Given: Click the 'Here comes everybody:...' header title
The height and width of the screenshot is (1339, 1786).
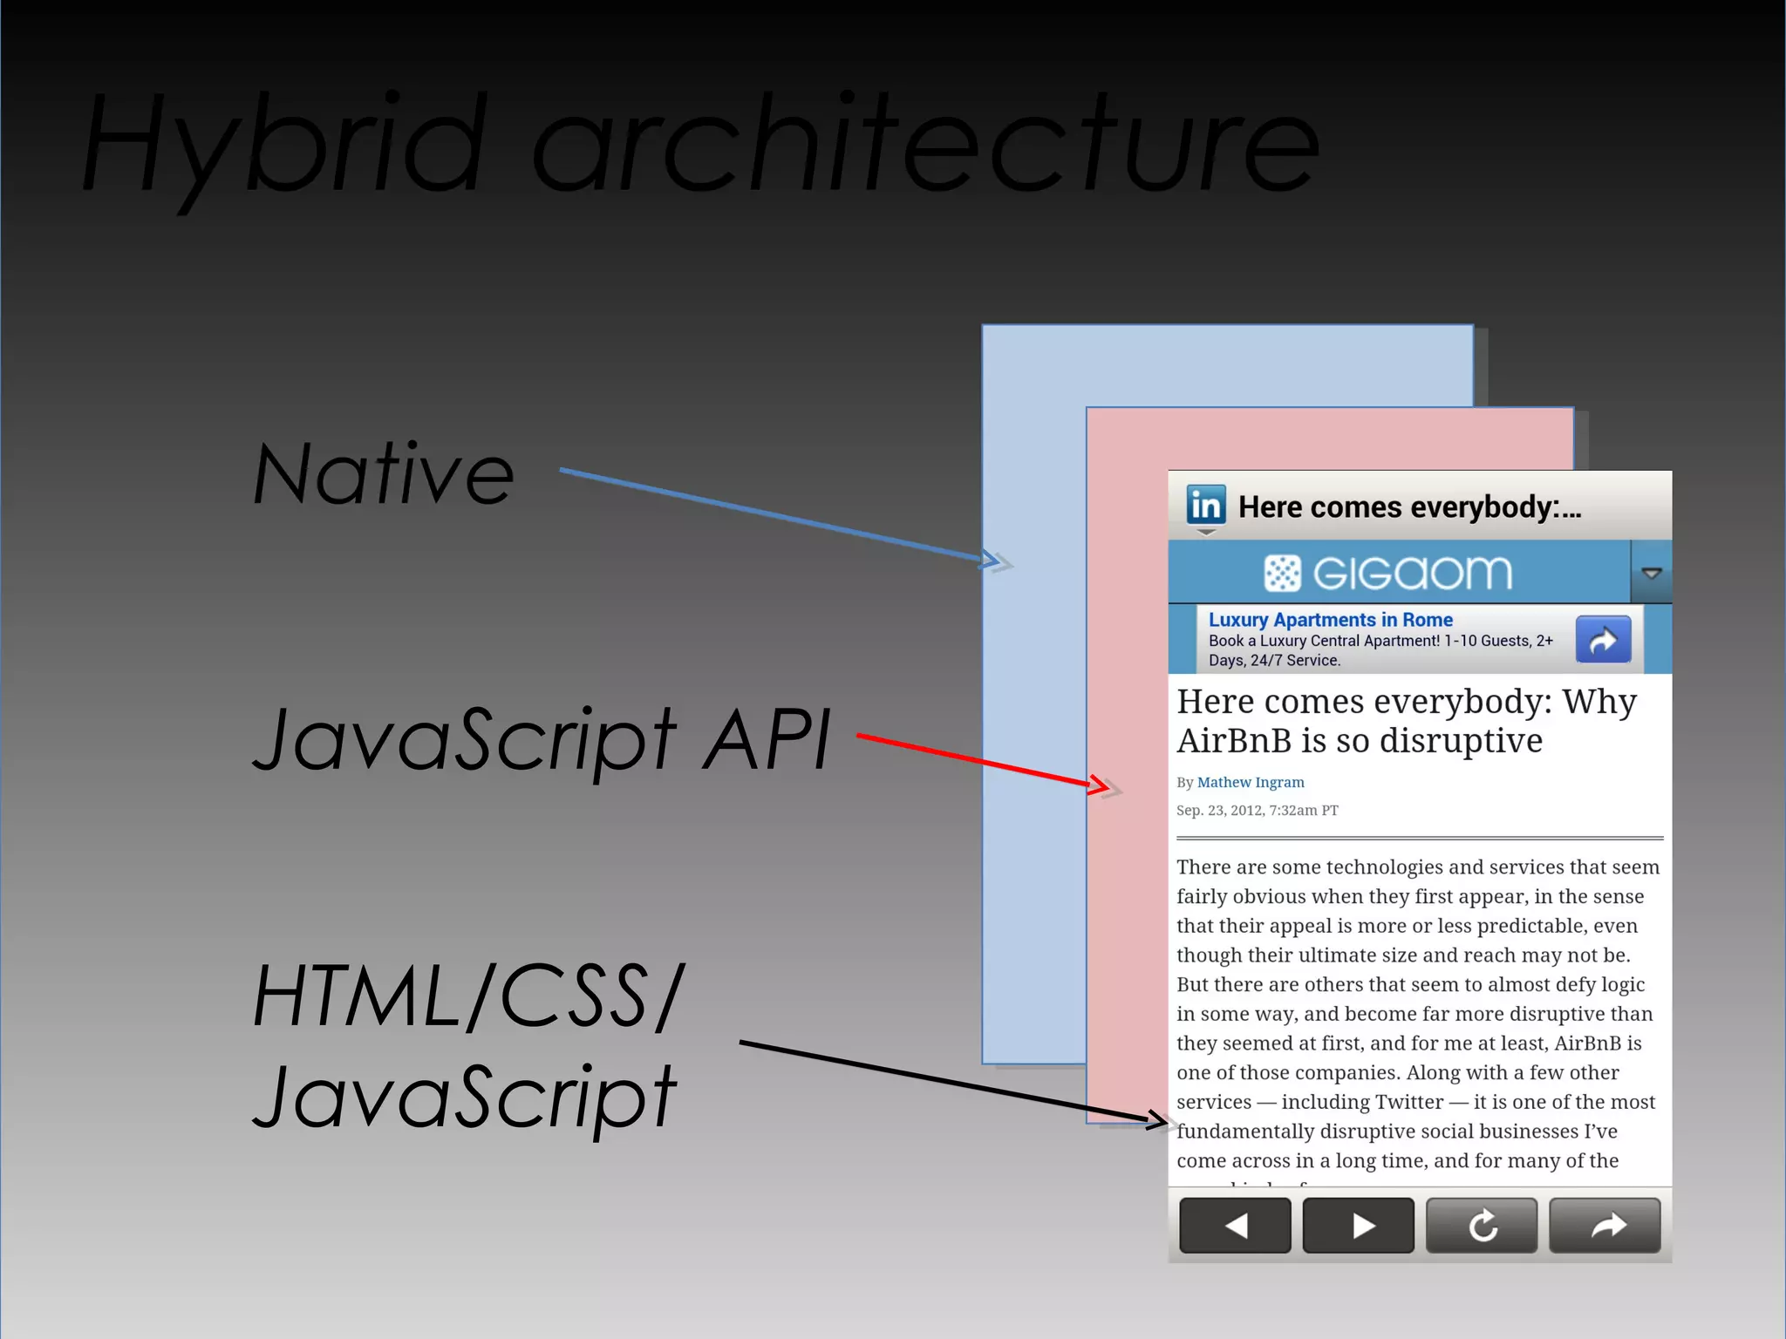Looking at the screenshot, I should click(1409, 507).
